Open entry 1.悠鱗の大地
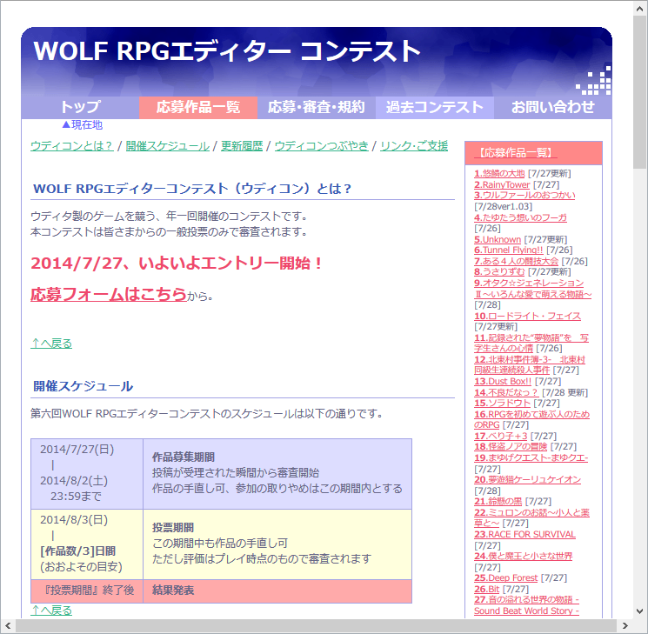648x634 pixels. click(x=499, y=174)
